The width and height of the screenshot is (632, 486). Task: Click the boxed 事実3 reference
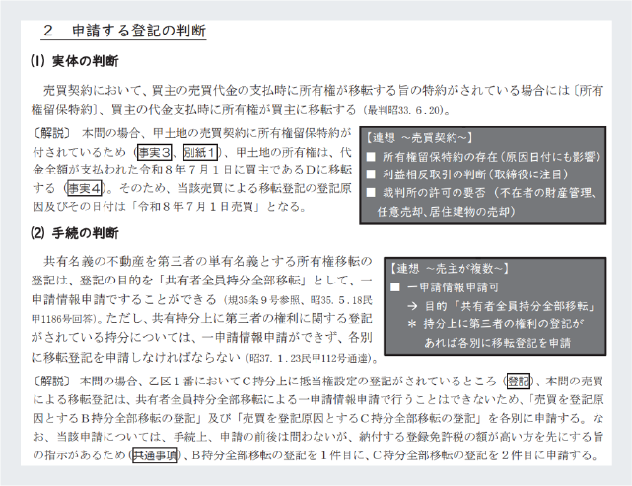pos(155,152)
